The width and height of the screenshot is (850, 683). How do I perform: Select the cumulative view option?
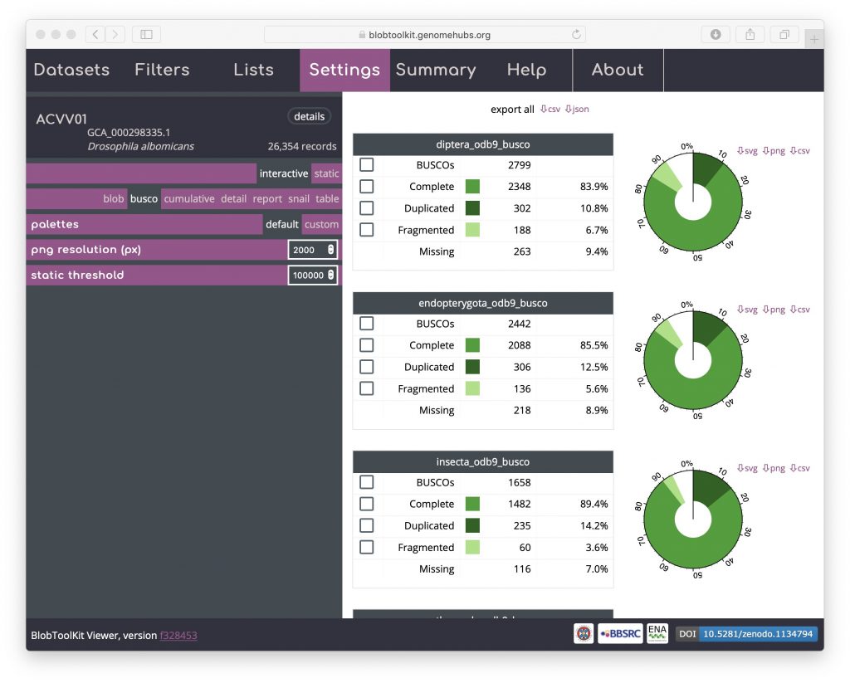tap(189, 199)
